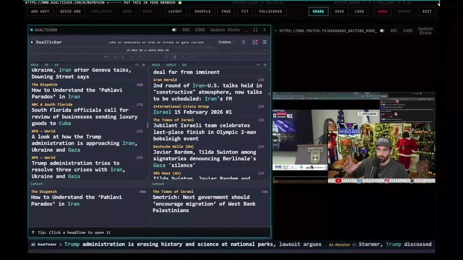Click the zoom in magnifier icon

123,57
